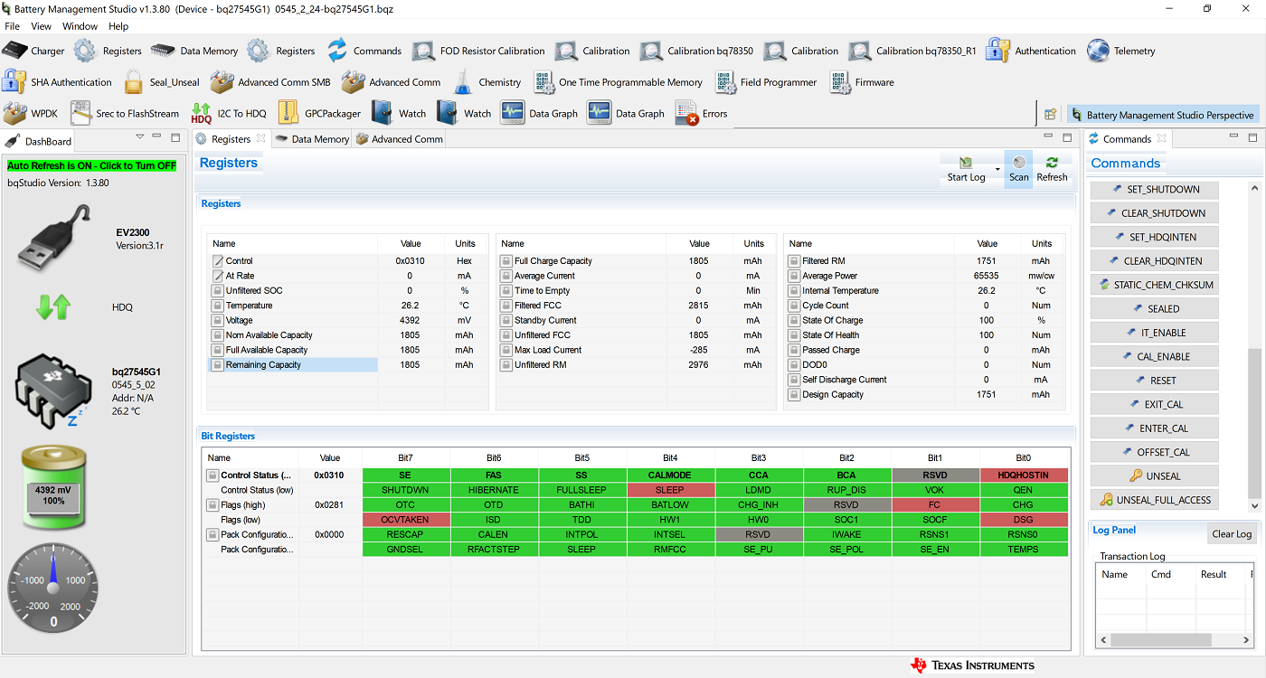Image resolution: width=1266 pixels, height=678 pixels.
Task: Open the Authentication tool
Action: 1032,51
